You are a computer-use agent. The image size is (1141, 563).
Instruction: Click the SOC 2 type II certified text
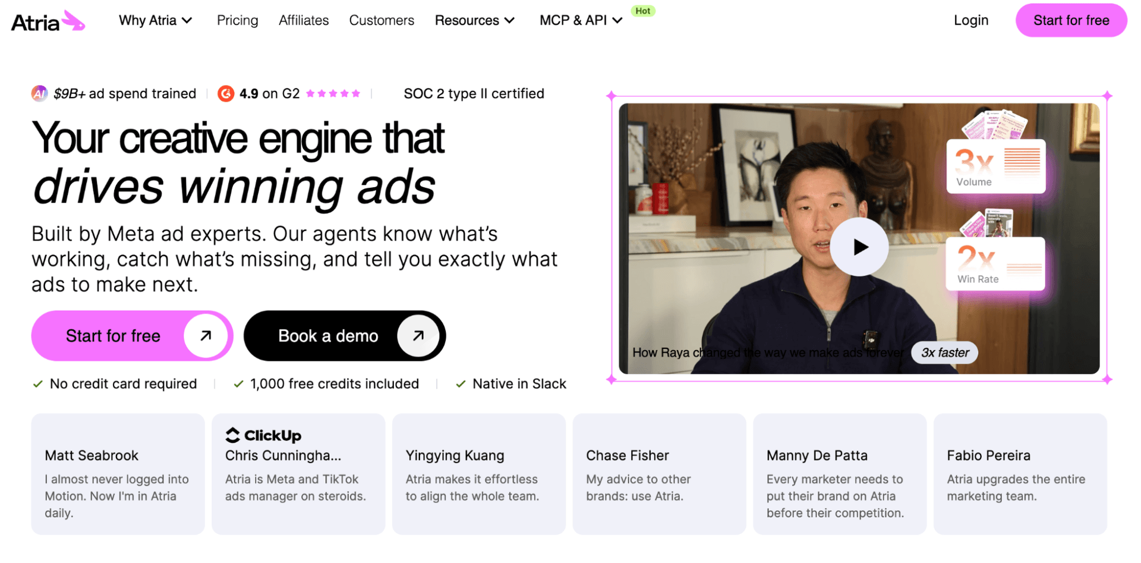pyautogui.click(x=474, y=93)
